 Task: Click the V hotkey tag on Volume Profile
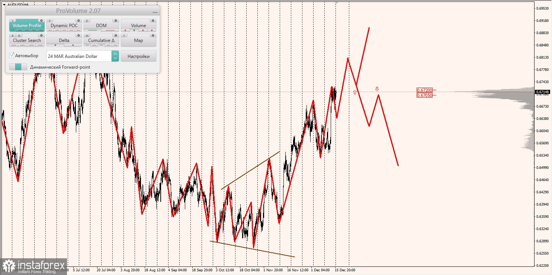click(x=13, y=21)
